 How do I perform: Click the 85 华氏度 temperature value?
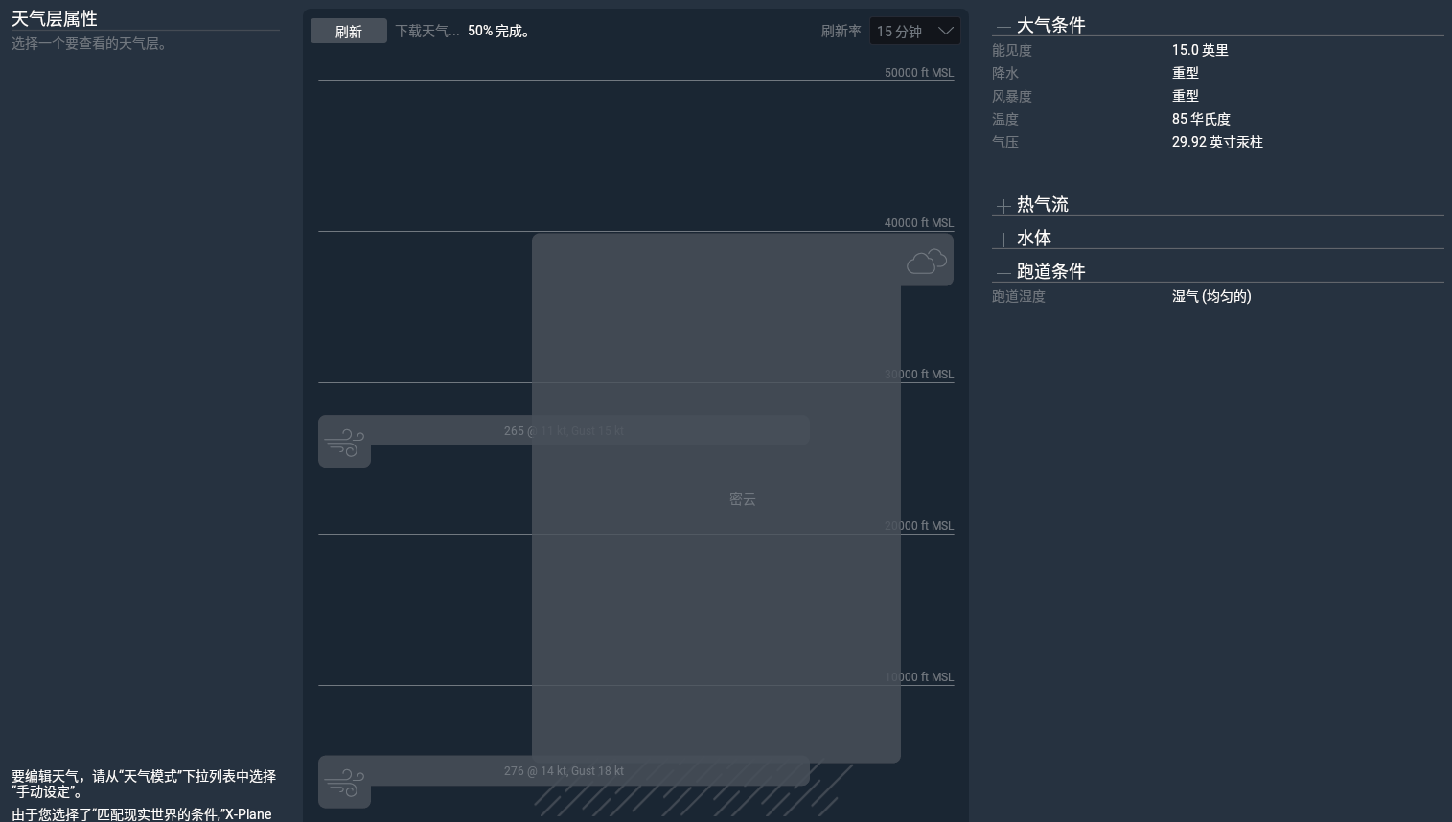[x=1201, y=119]
